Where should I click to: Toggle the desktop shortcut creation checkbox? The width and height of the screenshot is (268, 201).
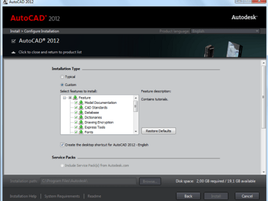[x=62, y=145]
